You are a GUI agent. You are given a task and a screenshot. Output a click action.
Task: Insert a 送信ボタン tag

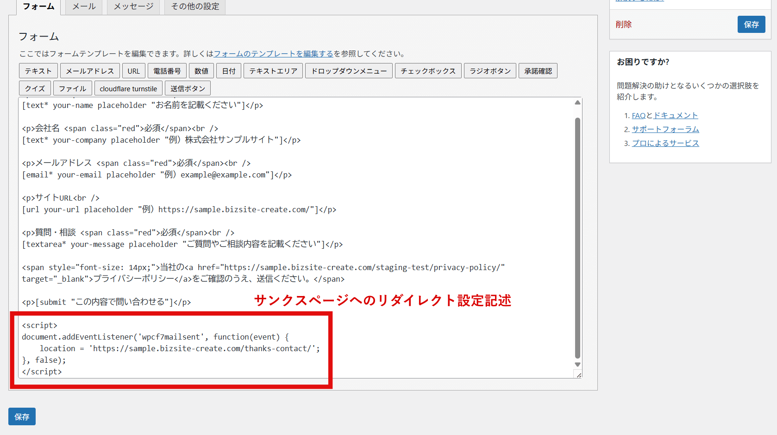pyautogui.click(x=188, y=88)
